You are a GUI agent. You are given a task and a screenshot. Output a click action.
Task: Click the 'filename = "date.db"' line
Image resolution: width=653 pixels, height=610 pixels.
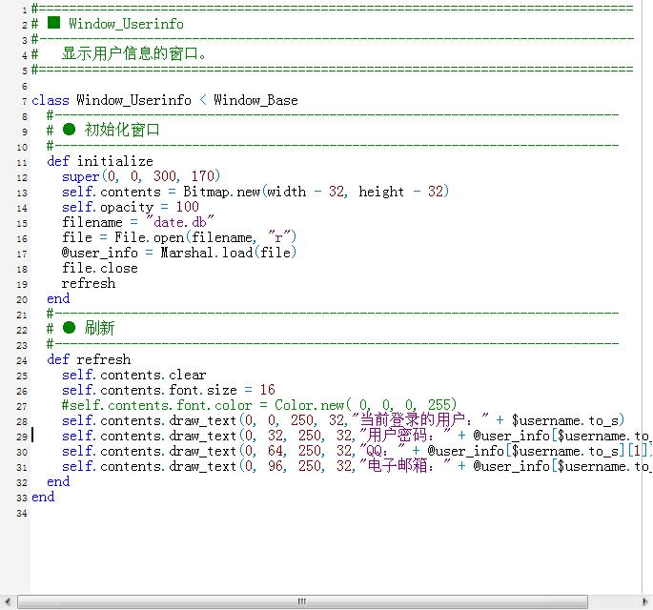(x=138, y=222)
